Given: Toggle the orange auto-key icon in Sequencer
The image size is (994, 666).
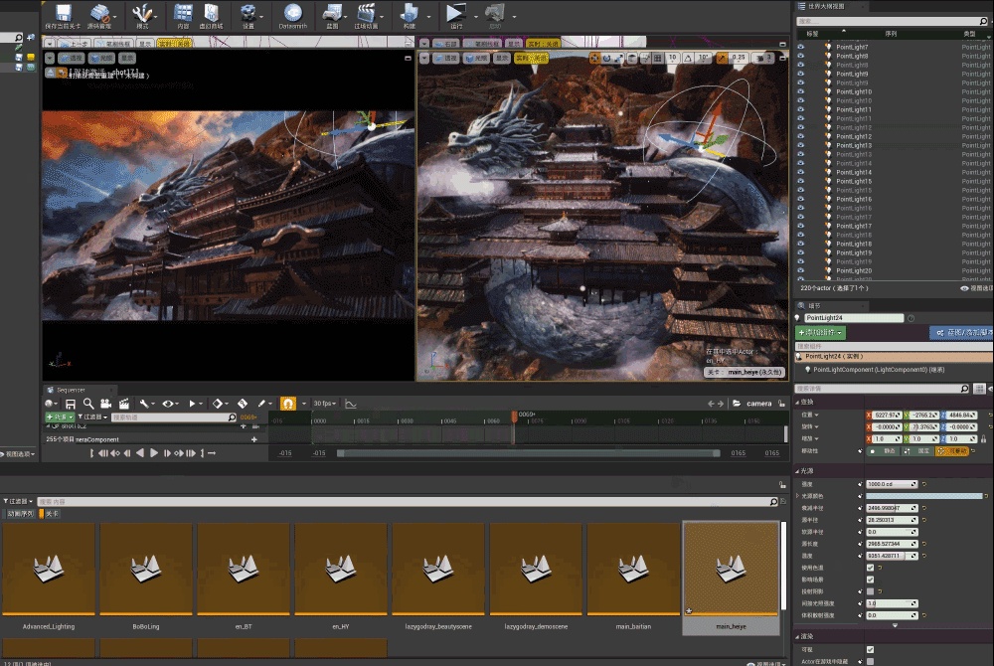Looking at the screenshot, I should click(288, 404).
